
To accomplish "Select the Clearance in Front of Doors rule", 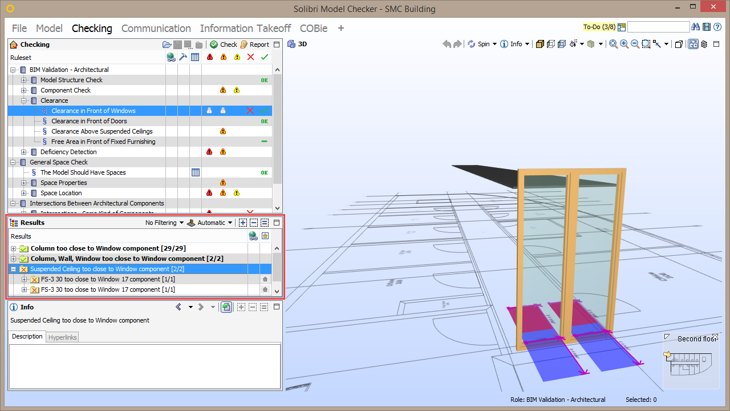I will pos(89,121).
